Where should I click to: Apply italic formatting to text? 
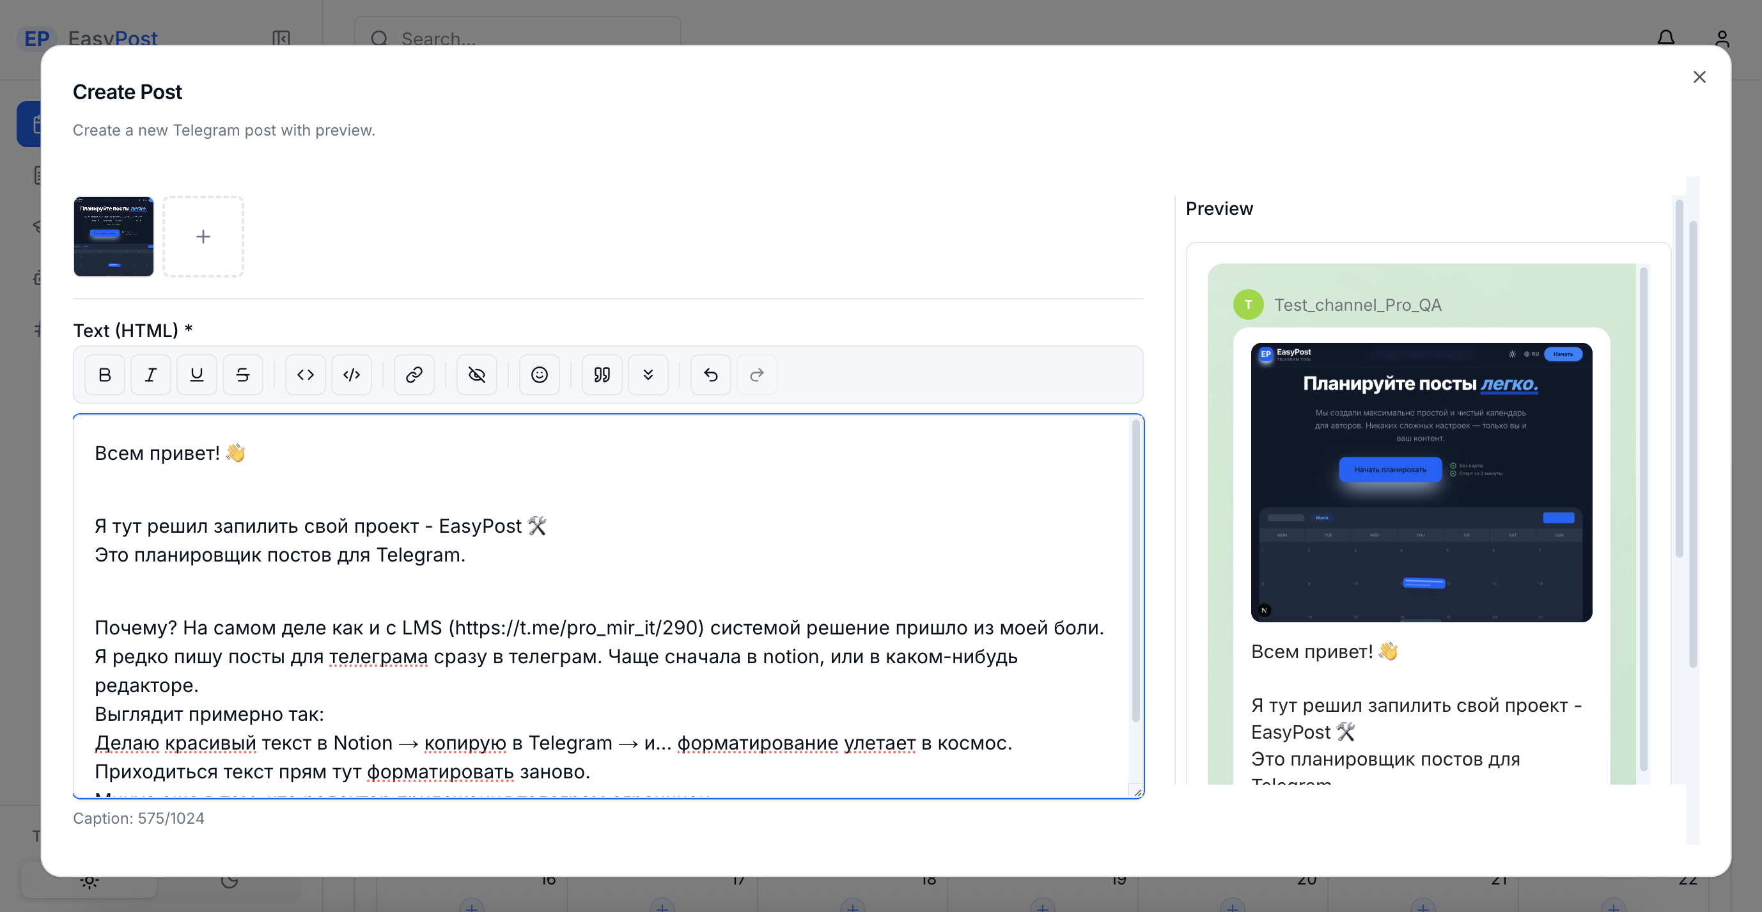(x=150, y=374)
